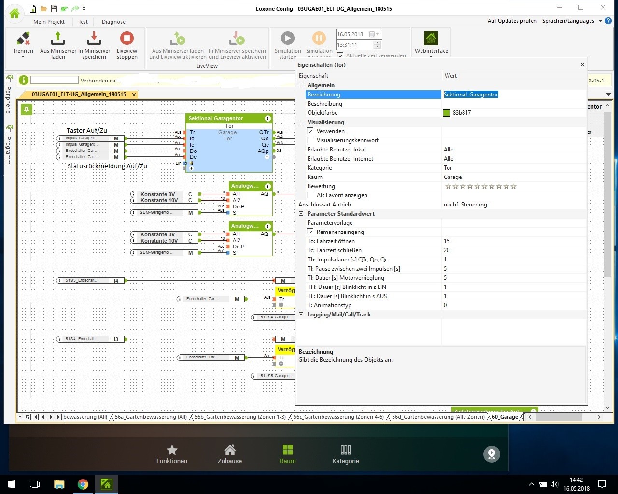
Task: Open the Webinterface
Action: point(431,42)
